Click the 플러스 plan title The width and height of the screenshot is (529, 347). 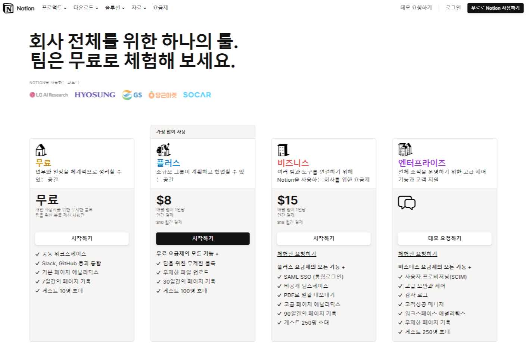point(168,163)
